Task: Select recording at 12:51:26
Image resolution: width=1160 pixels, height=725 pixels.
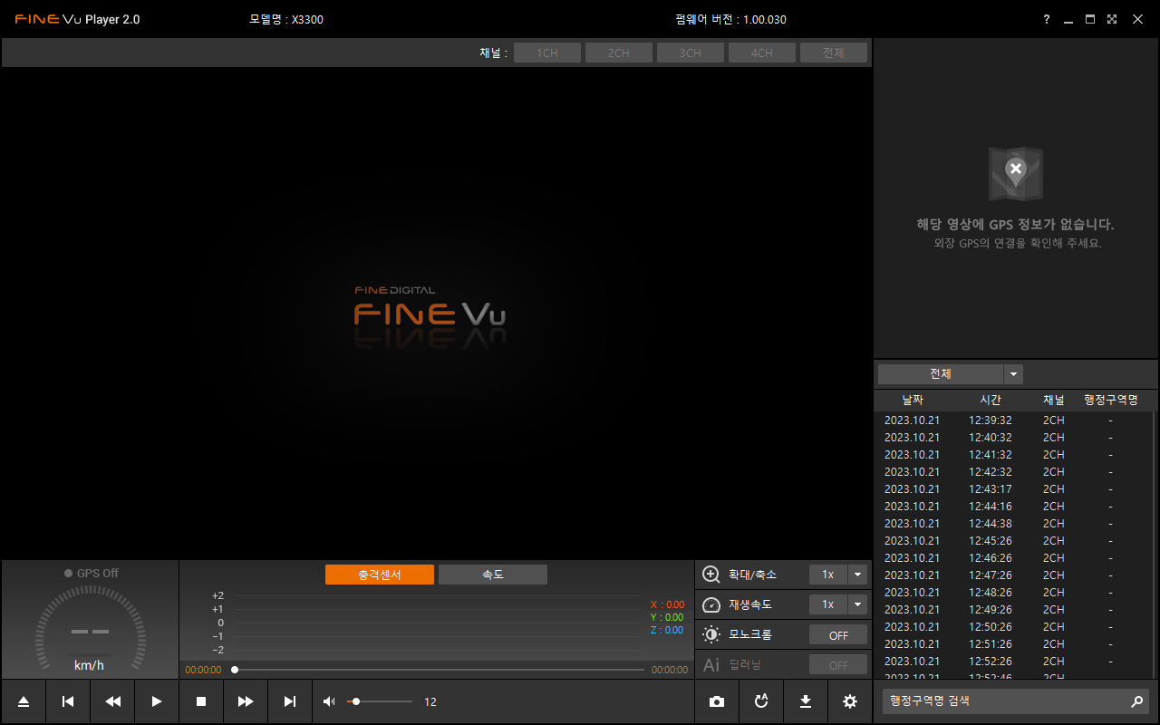Action: (1013, 644)
